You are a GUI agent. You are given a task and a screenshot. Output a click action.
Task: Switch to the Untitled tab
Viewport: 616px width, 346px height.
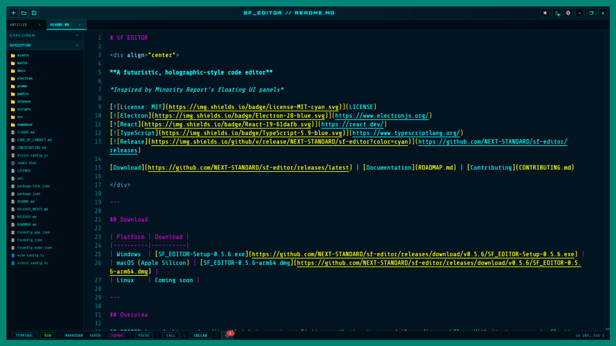[x=19, y=25]
